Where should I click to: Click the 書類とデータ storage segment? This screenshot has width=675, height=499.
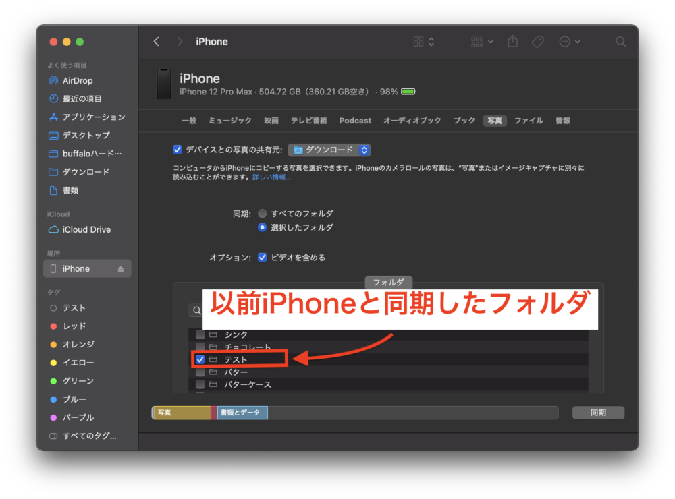pyautogui.click(x=242, y=413)
